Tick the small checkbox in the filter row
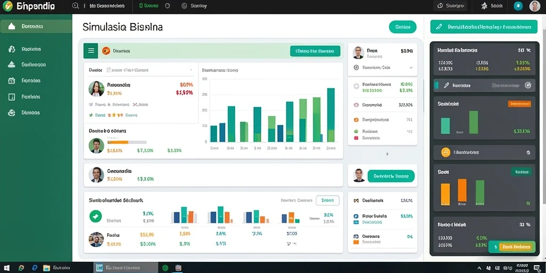 [109, 70]
